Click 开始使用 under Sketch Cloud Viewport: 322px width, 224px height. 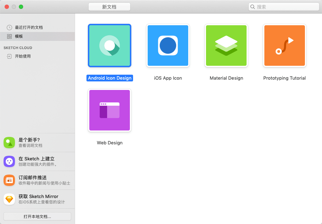point(23,56)
